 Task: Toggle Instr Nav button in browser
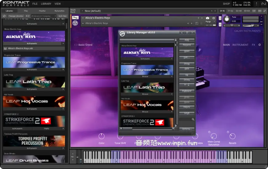[62, 16]
